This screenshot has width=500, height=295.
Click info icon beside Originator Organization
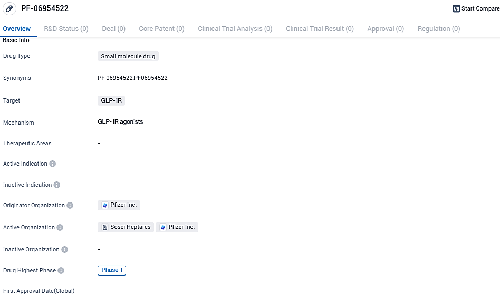(x=70, y=206)
